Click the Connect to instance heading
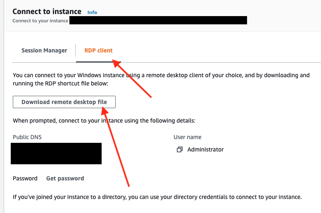This screenshot has width=321, height=213. [x=47, y=12]
